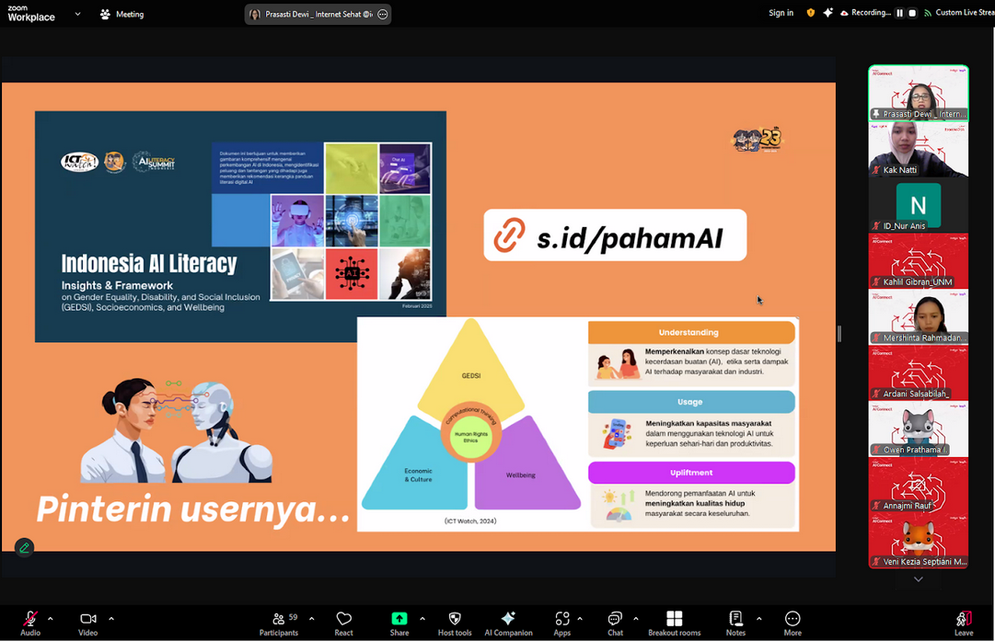
Task: Click the green Share screen button
Action: click(399, 618)
